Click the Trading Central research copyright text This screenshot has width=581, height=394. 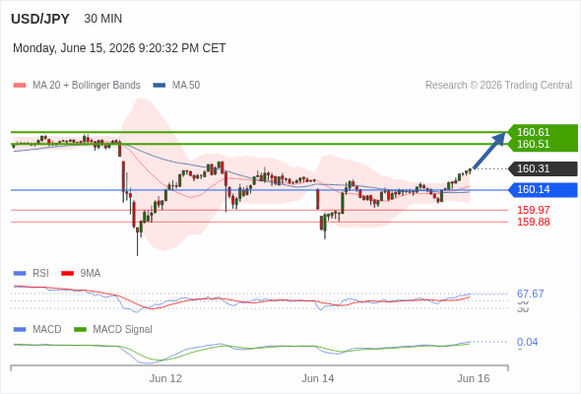coord(498,86)
